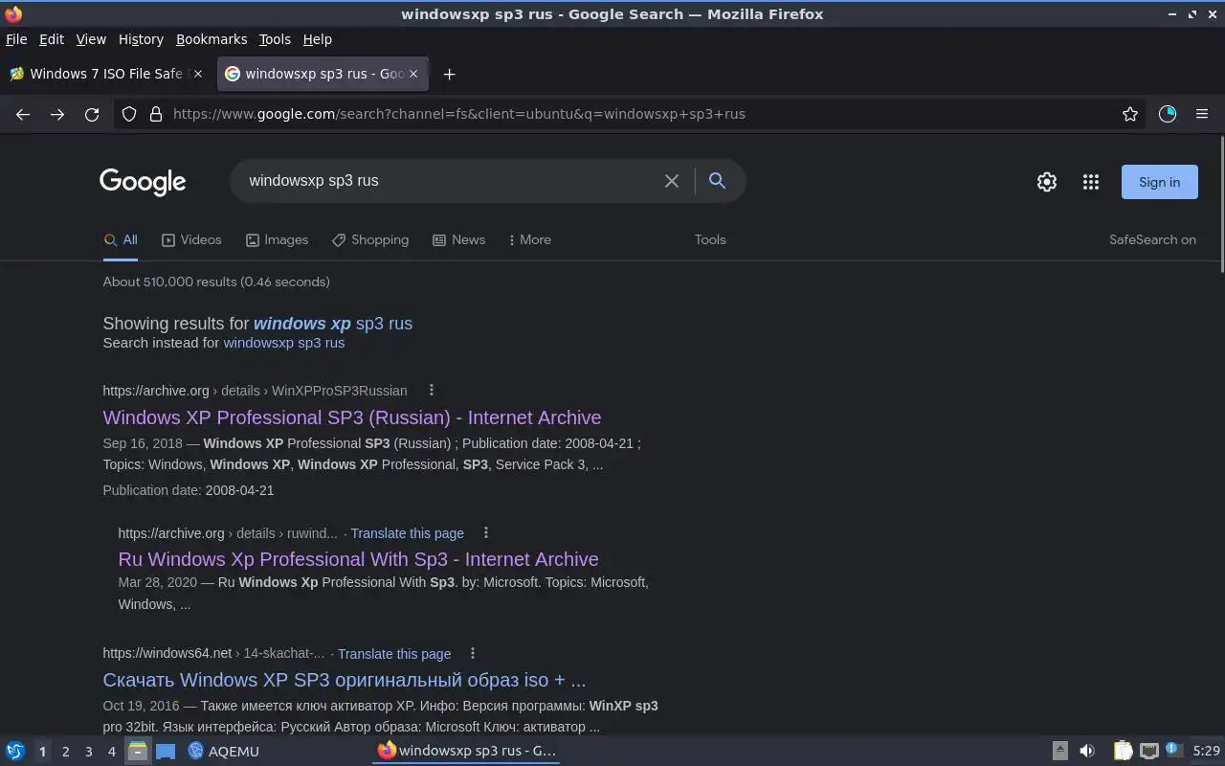Click the notification tray icon beside the clock
The width and height of the screenshot is (1225, 766).
(1174, 752)
